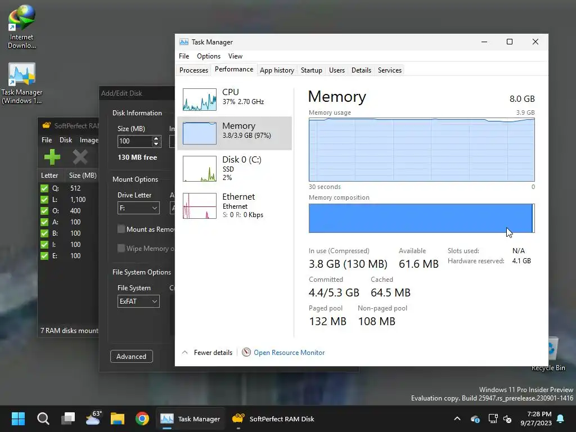The image size is (576, 432).
Task: Uncheck RAM disk L: checkbox
Action: pyautogui.click(x=44, y=200)
